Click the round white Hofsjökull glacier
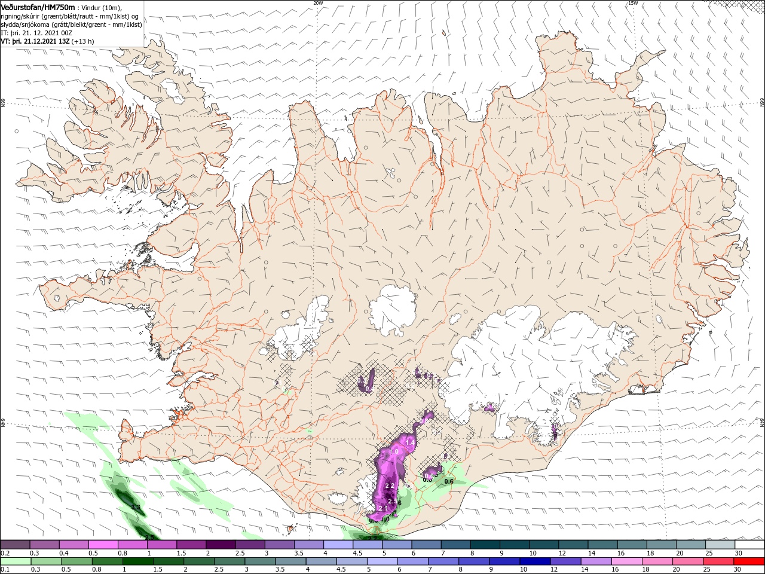The height and width of the screenshot is (574, 765). point(393,309)
